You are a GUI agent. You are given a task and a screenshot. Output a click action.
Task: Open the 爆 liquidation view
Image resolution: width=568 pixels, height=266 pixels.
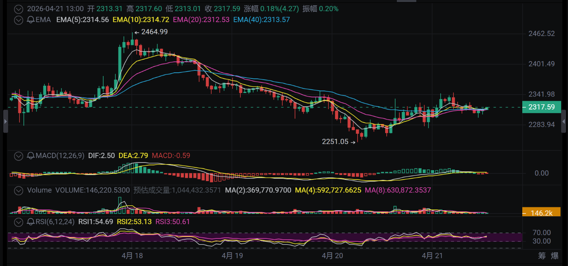point(555,255)
